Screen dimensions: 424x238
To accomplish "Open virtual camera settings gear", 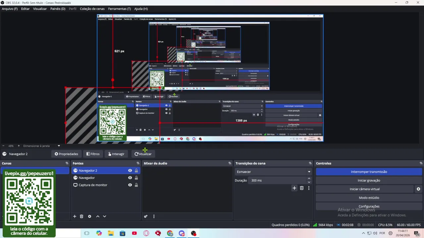I will tap(418, 189).
